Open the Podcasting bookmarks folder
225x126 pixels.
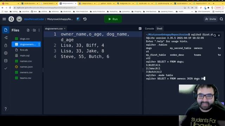(x=112, y=12)
